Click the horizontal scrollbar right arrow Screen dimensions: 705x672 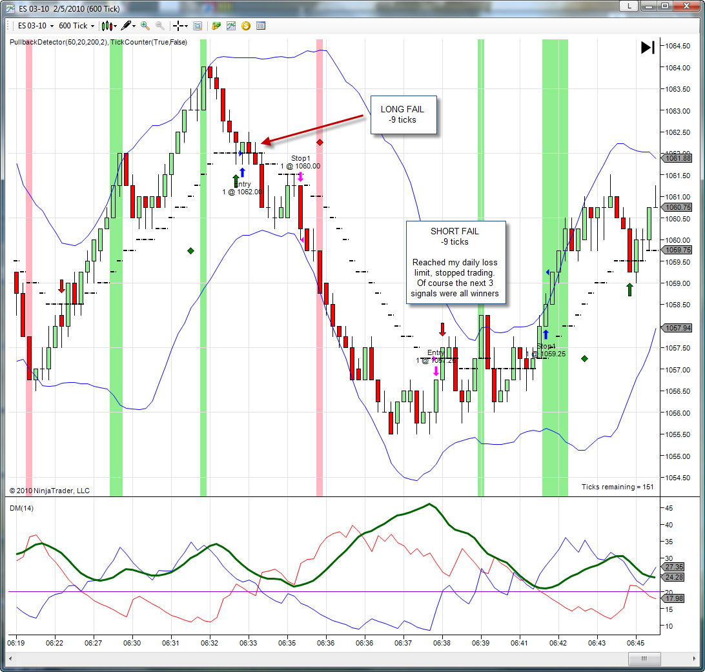(x=694, y=659)
